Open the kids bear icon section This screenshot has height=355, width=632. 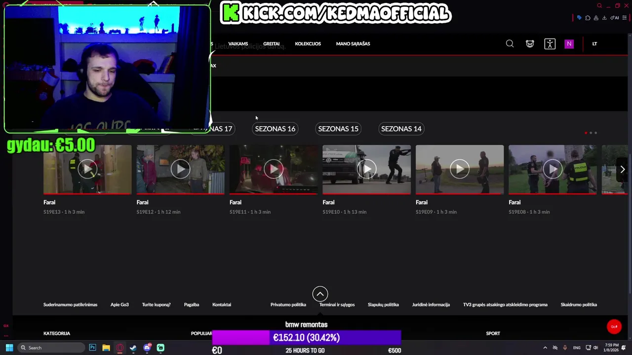coord(530,44)
